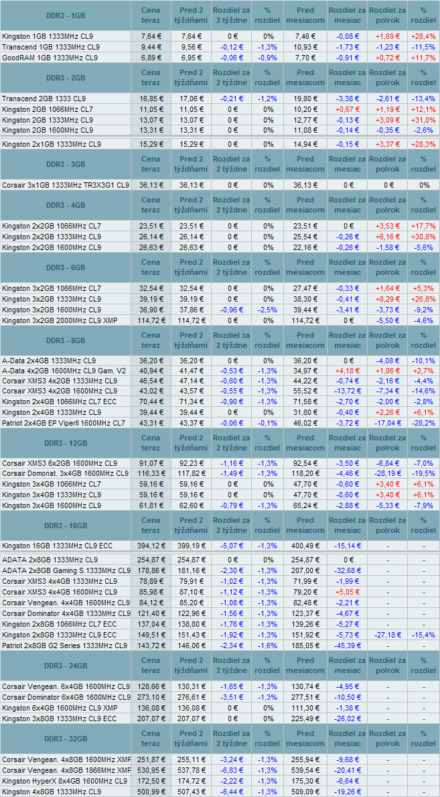Click the A-Data 2x4GB 1333MHz CL9 product name
The height and width of the screenshot is (797, 440).
(x=50, y=361)
